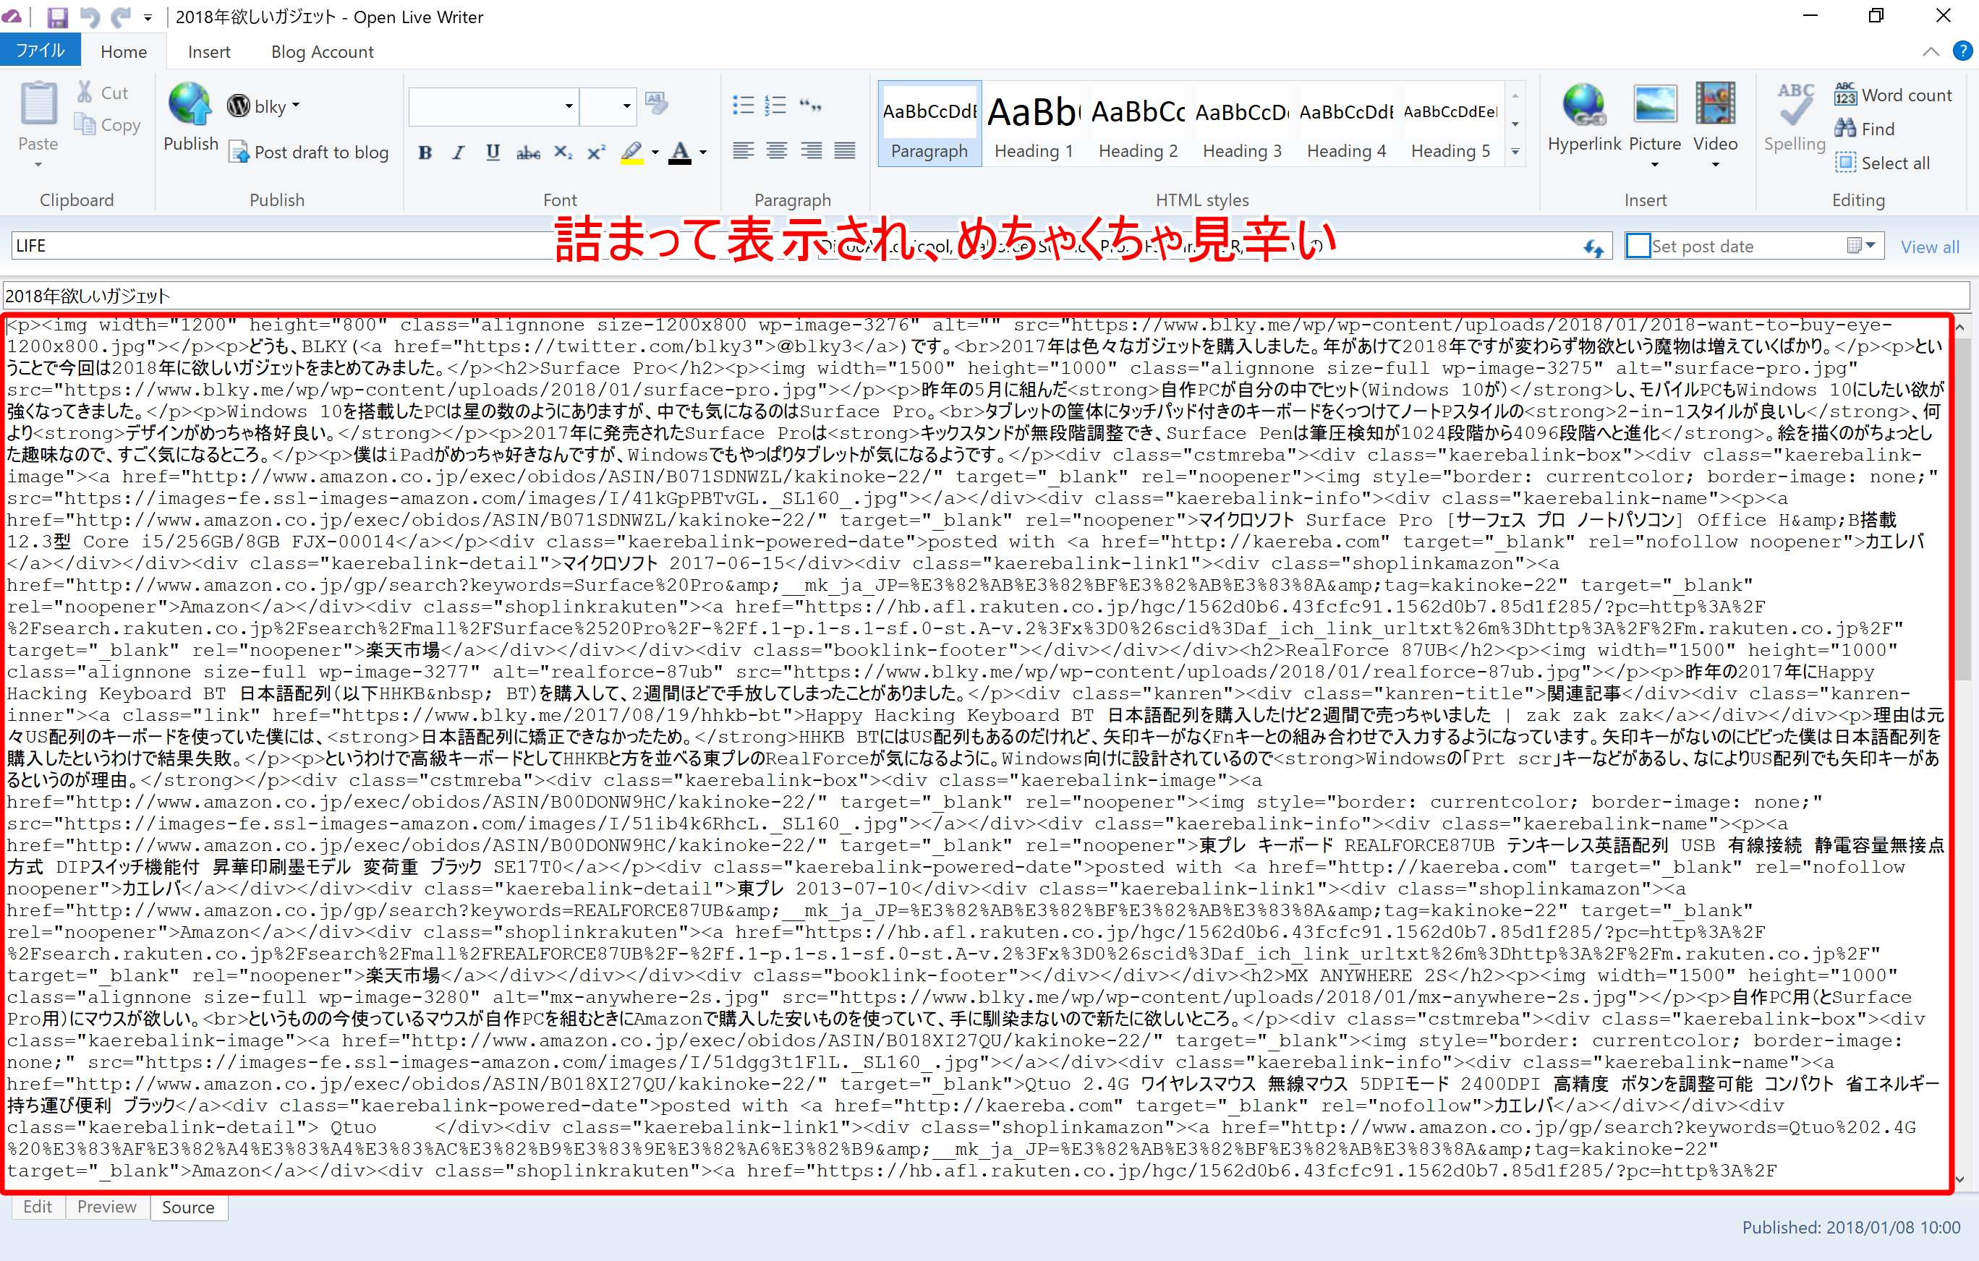Justify text alignment

tap(845, 150)
